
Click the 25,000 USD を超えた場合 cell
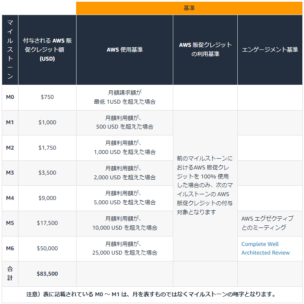125,249
